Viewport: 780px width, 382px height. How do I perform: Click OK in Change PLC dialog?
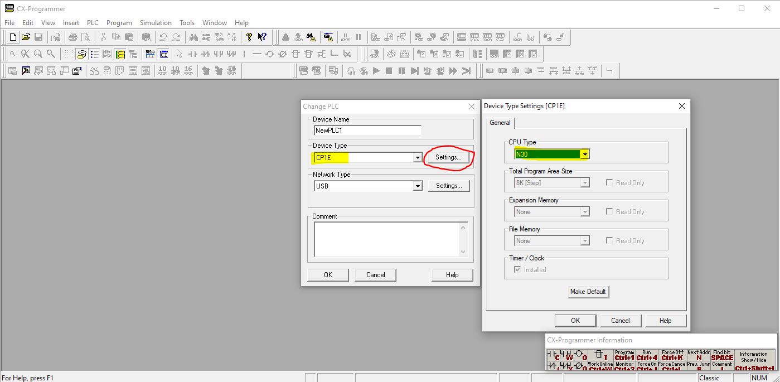[328, 275]
